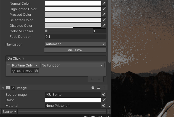Image resolution: width=174 pixels, height=117 pixels.
Task: Click the Fade Duration label
Action: [20, 37]
